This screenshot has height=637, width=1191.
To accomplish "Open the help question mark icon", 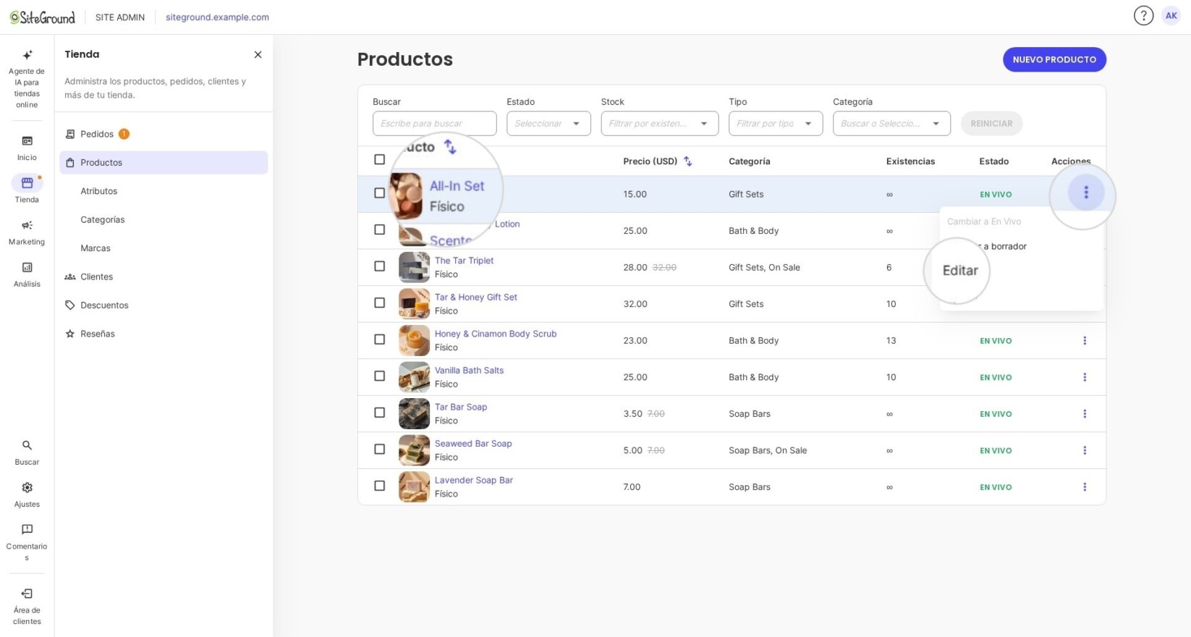I will tap(1143, 15).
